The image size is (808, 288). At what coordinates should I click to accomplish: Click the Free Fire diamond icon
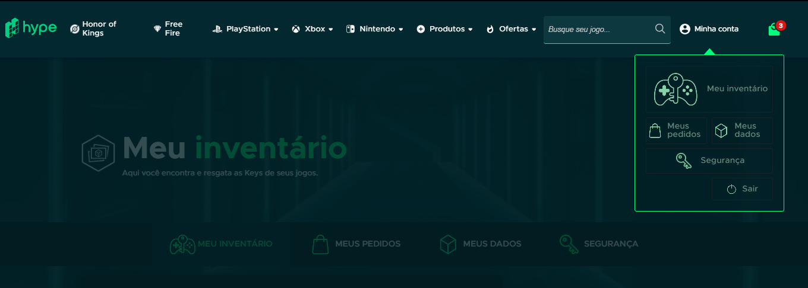[157, 28]
